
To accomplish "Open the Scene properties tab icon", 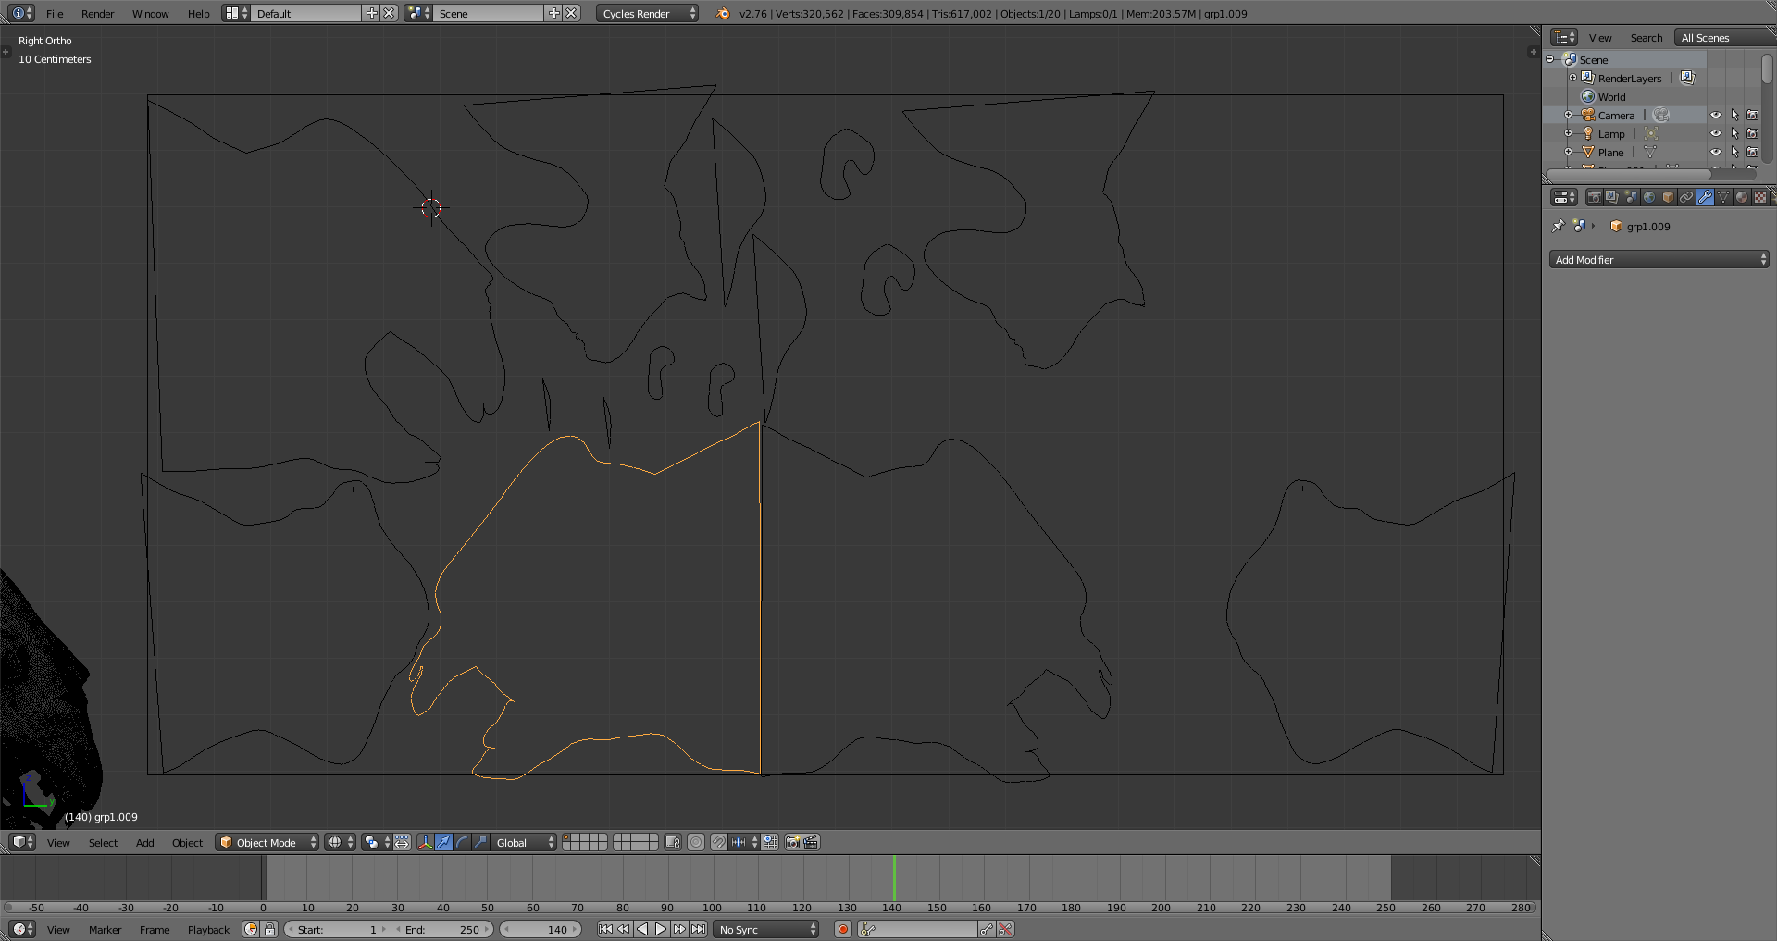I will [1631, 197].
